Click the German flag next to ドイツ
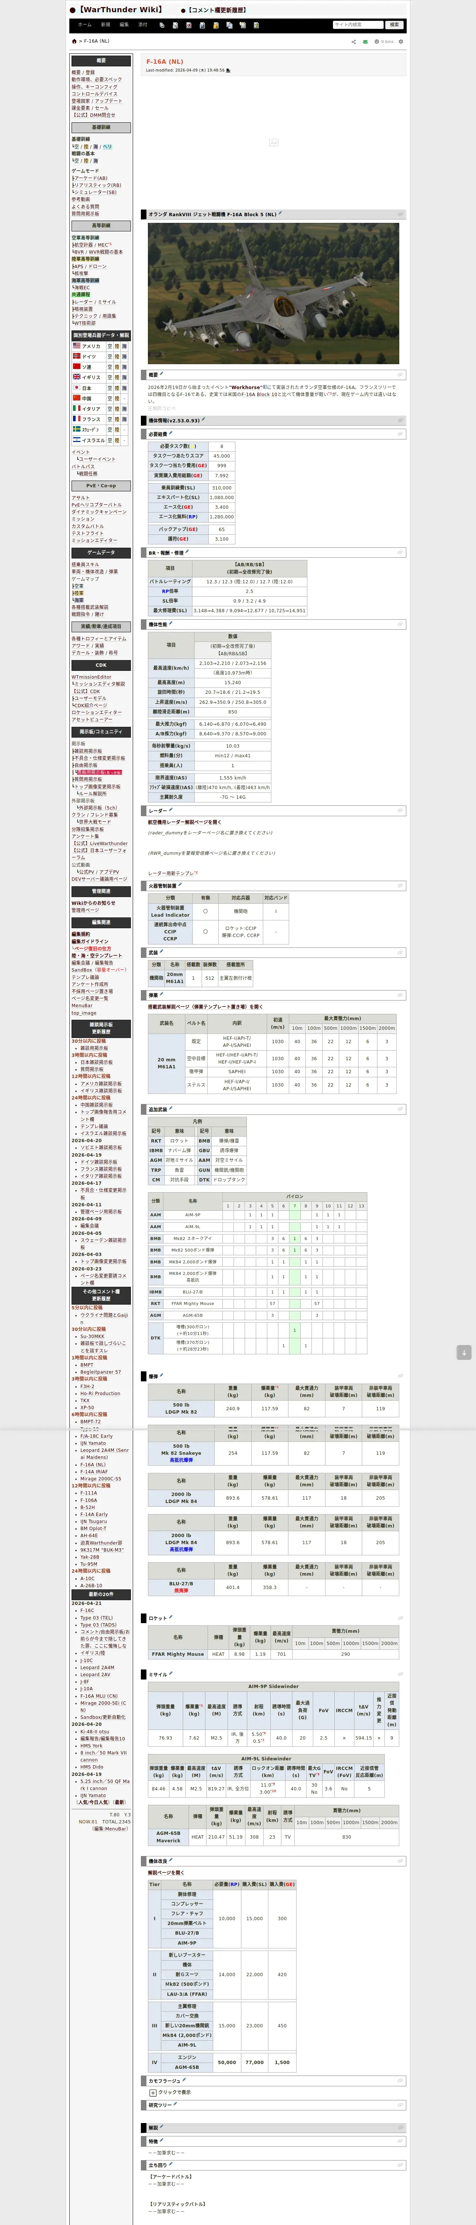Image resolution: width=476 pixels, height=2225 pixels. coord(76,356)
